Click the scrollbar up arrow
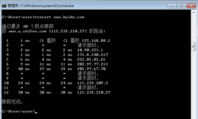The width and height of the screenshot is (198, 119). click(x=194, y=13)
